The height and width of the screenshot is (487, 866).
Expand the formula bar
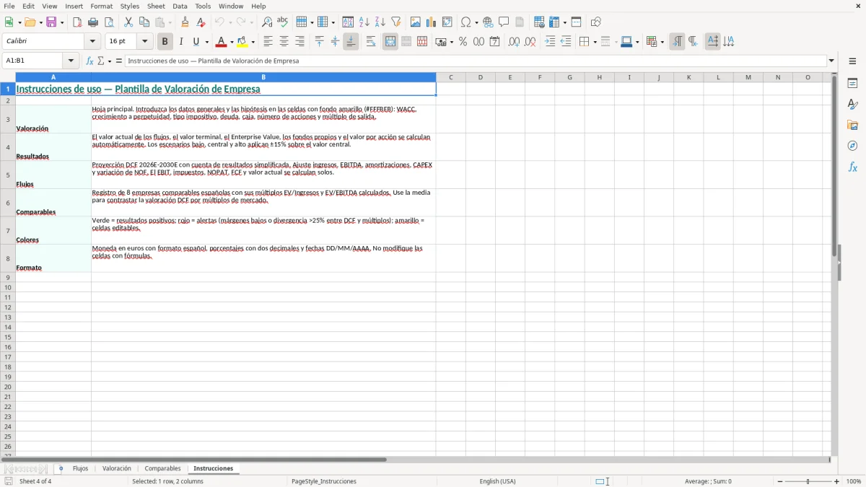pyautogui.click(x=831, y=61)
